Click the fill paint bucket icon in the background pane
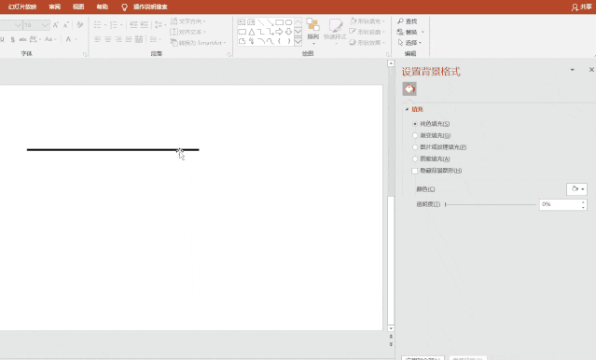This screenshot has width=596, height=360. (x=409, y=89)
